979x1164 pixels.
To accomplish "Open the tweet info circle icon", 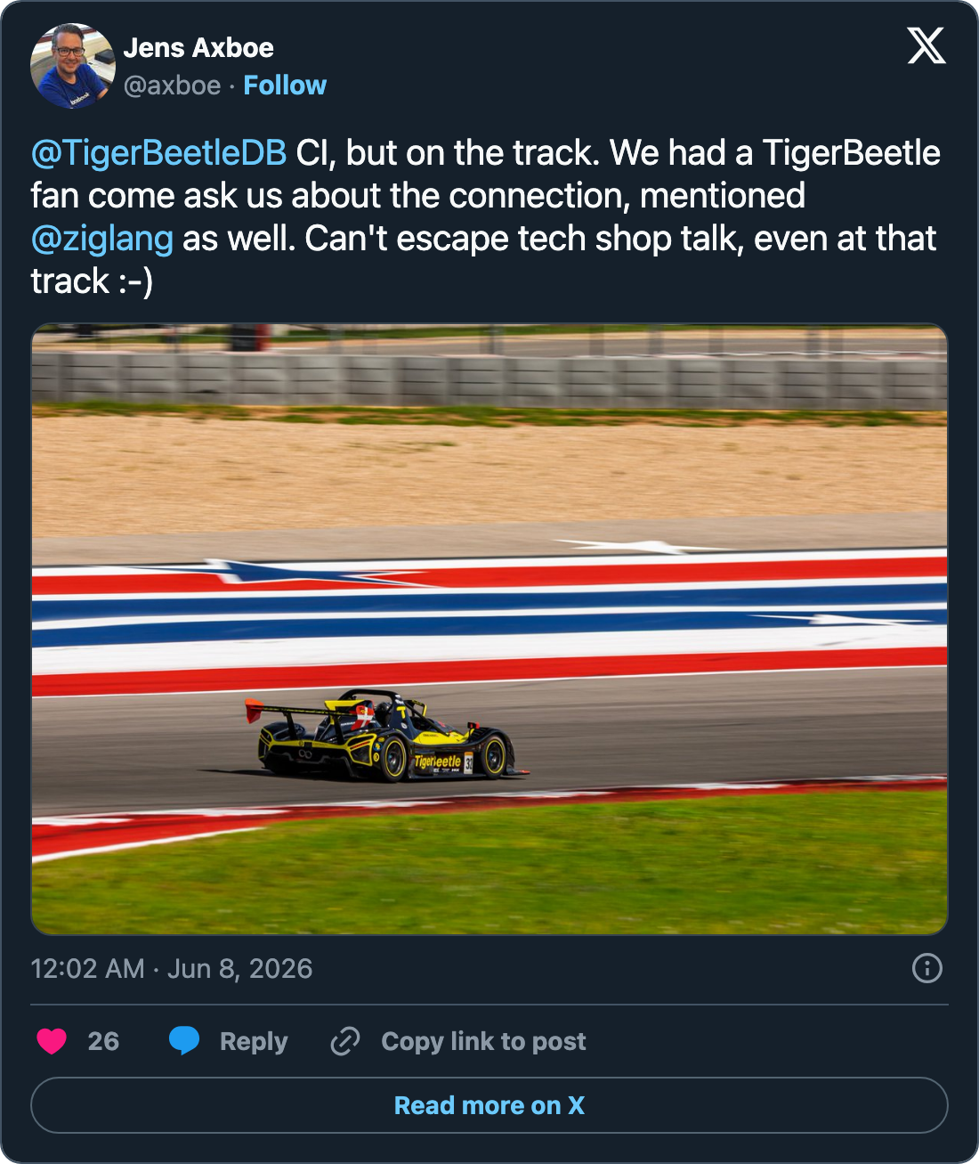I will (x=927, y=968).
